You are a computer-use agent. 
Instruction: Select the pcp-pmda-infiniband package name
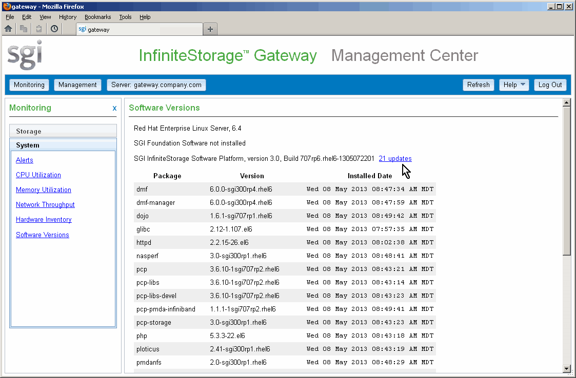click(166, 309)
